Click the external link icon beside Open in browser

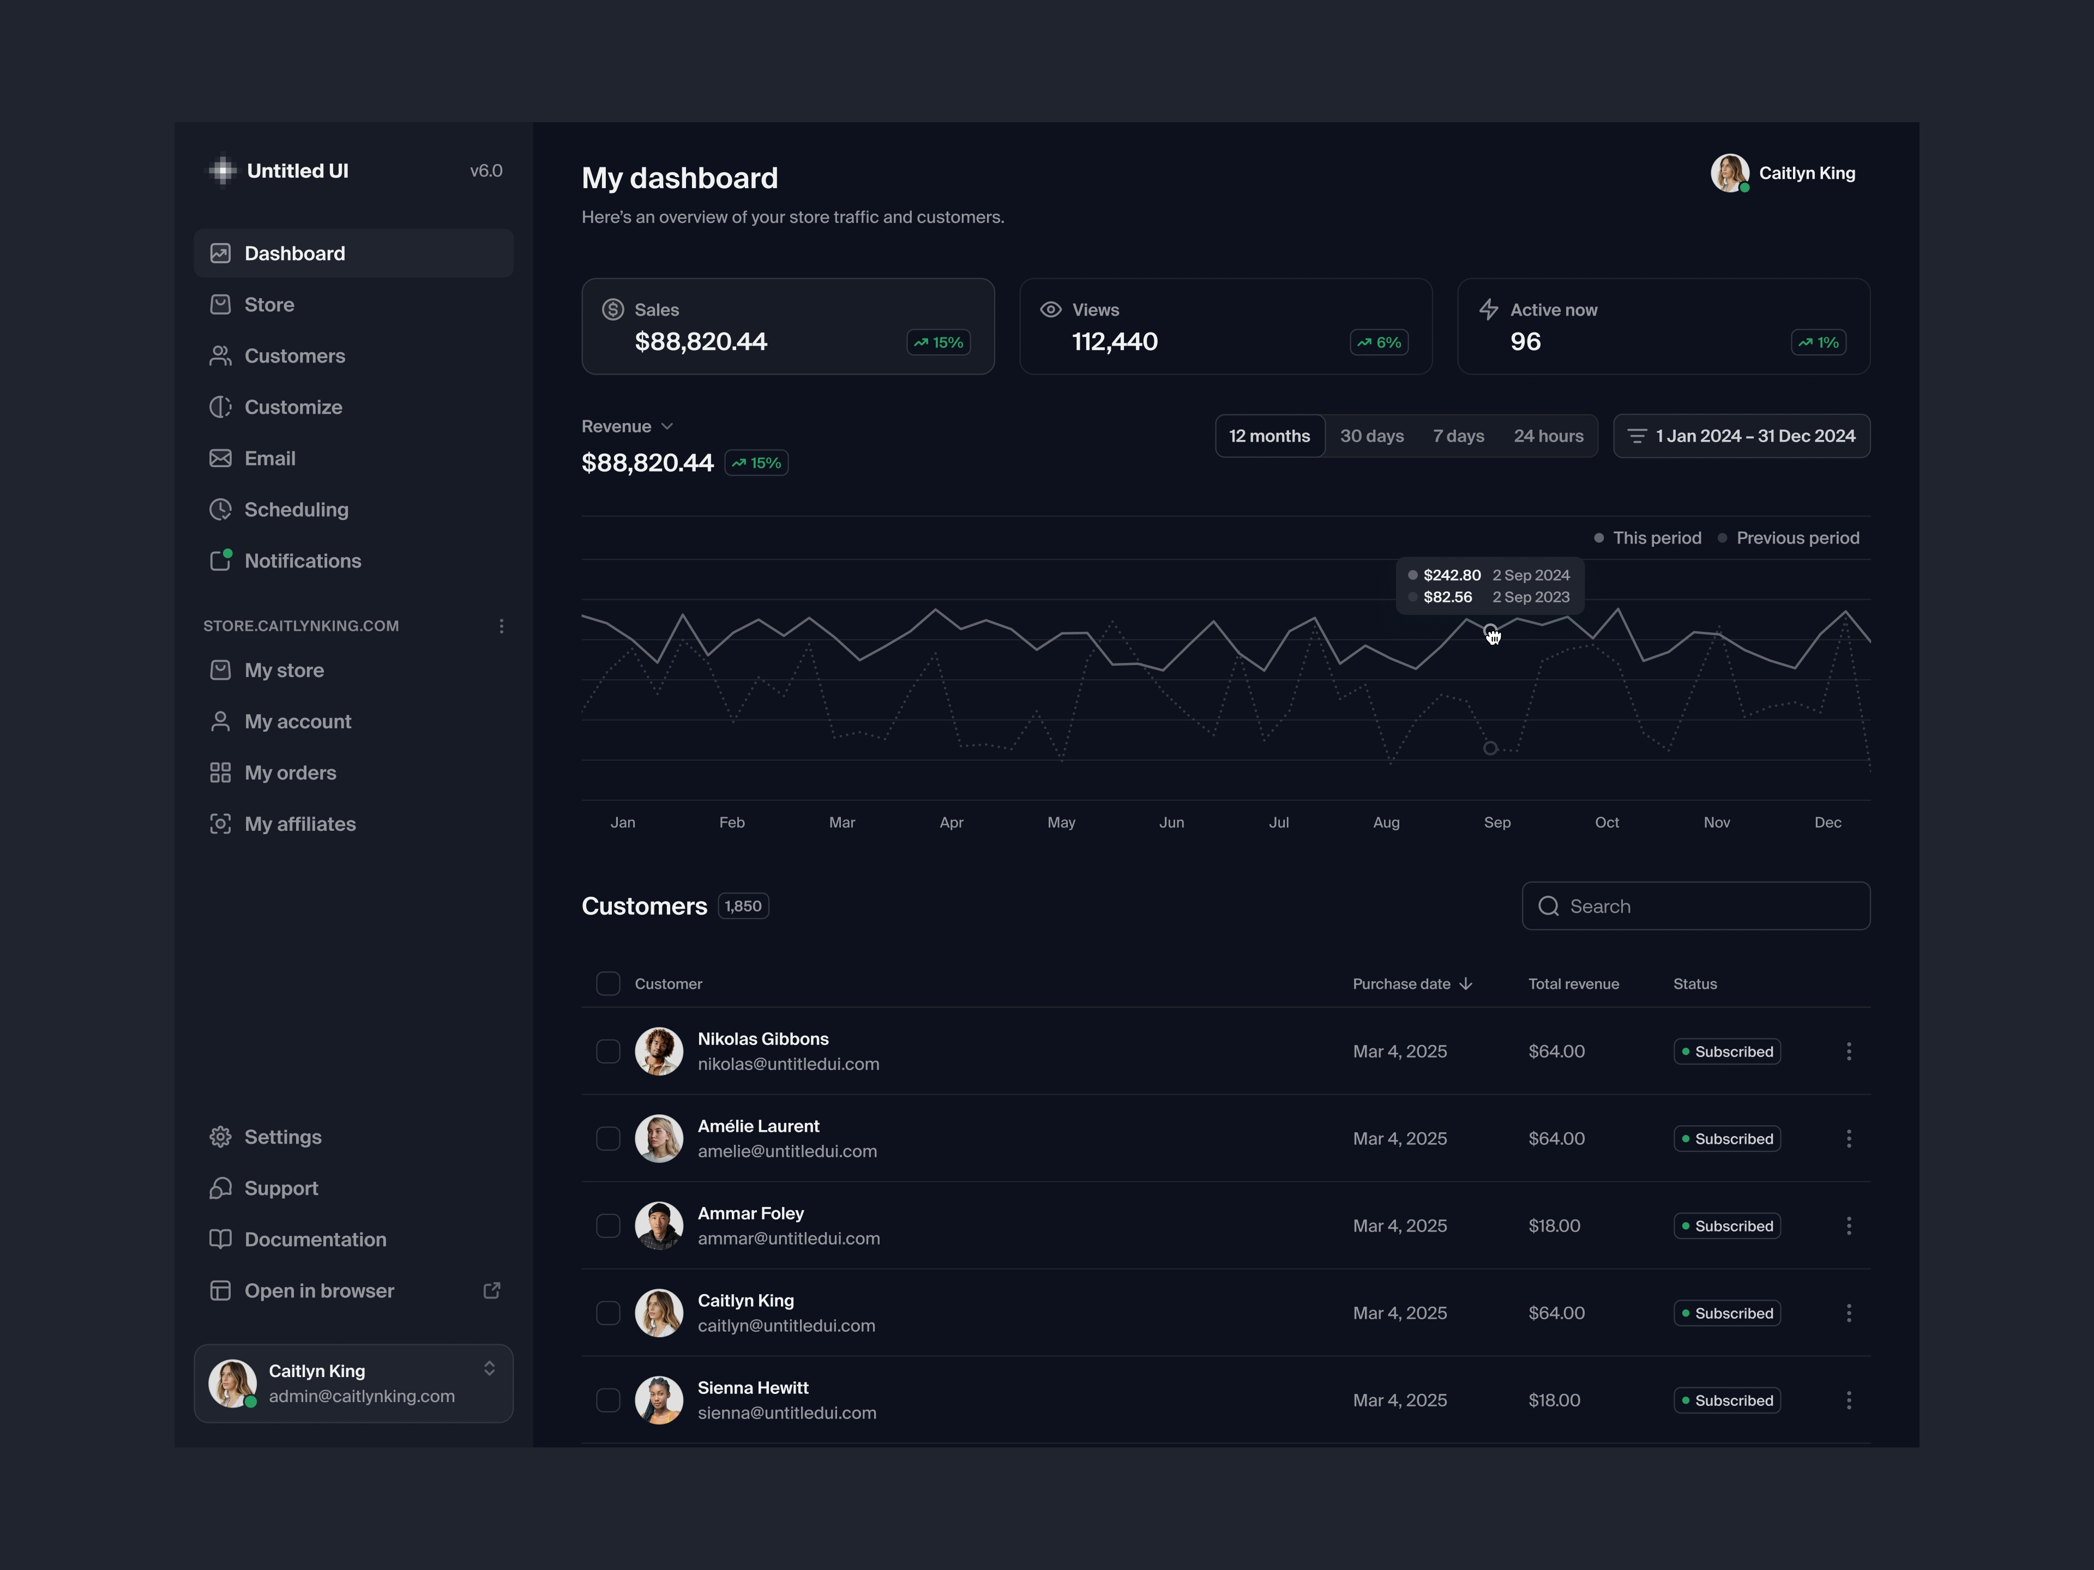pos(491,1291)
